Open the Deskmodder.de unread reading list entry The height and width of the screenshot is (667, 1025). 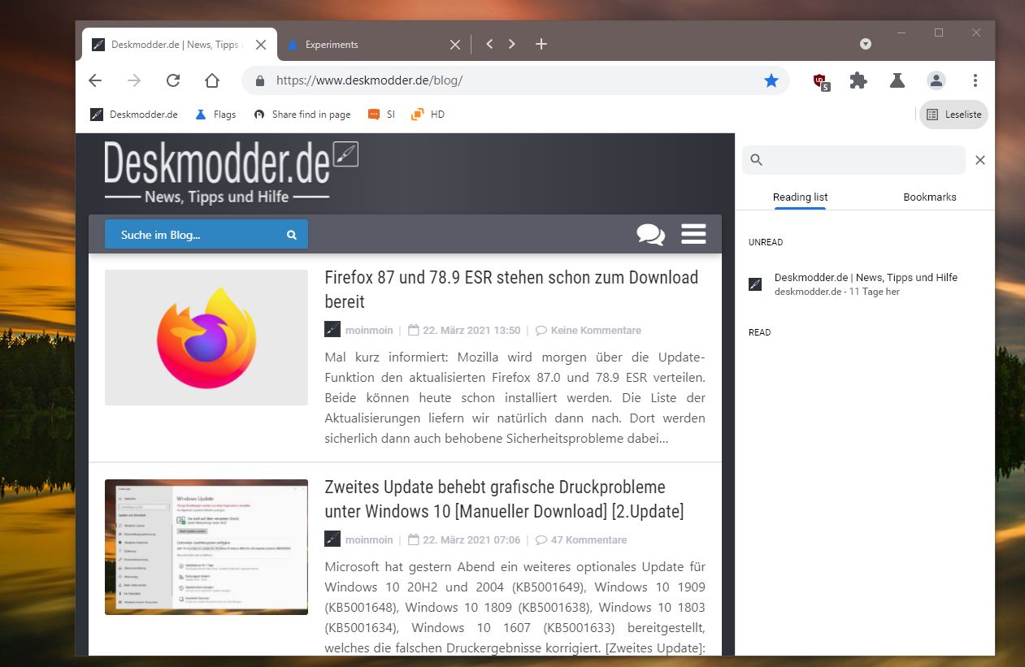click(865, 284)
